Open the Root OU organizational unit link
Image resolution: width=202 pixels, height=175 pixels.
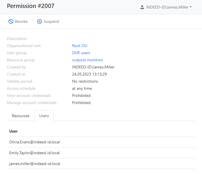pyautogui.click(x=80, y=46)
